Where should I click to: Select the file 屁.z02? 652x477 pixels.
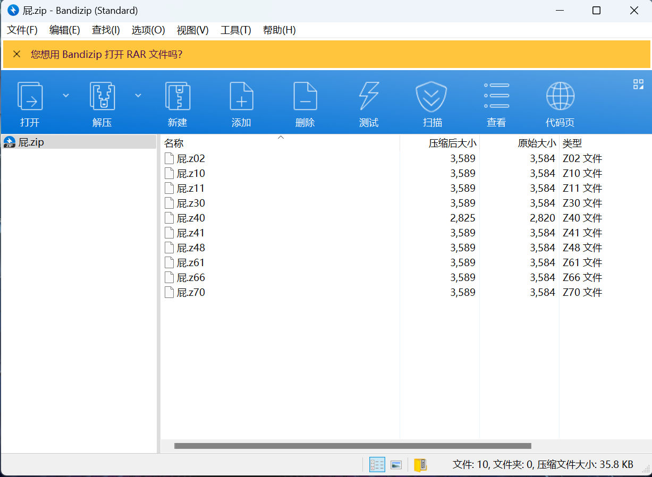(191, 158)
